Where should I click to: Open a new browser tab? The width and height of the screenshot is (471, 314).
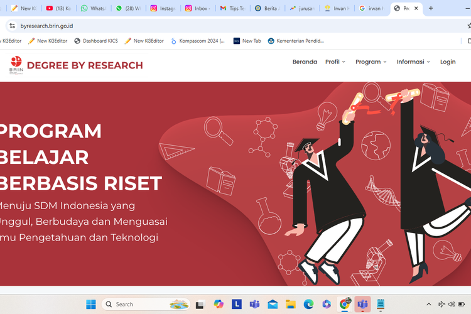click(x=430, y=9)
